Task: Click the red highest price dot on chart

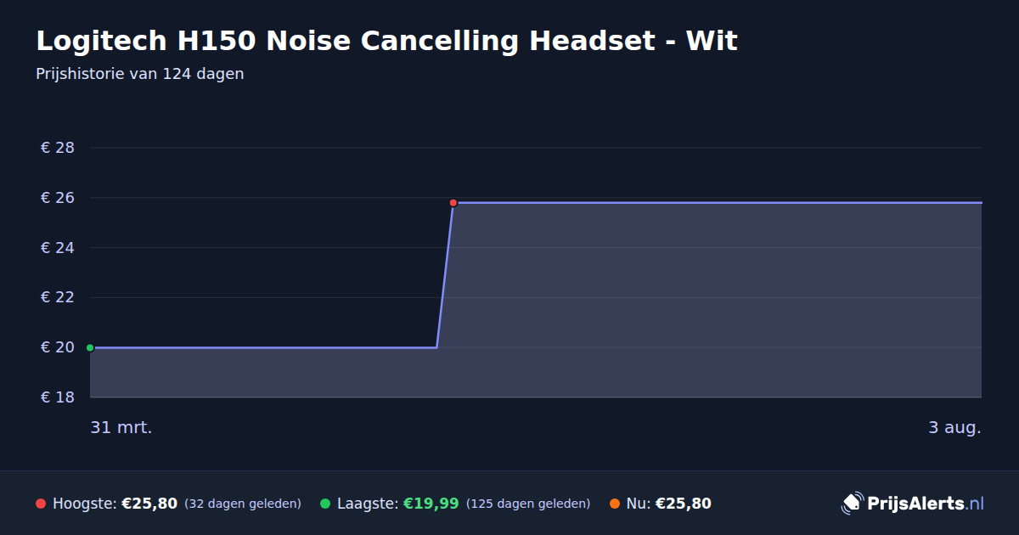Action: [453, 203]
